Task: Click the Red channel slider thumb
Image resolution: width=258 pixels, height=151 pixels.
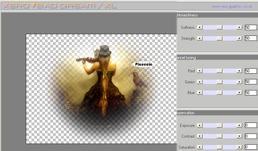Action: 219,71
